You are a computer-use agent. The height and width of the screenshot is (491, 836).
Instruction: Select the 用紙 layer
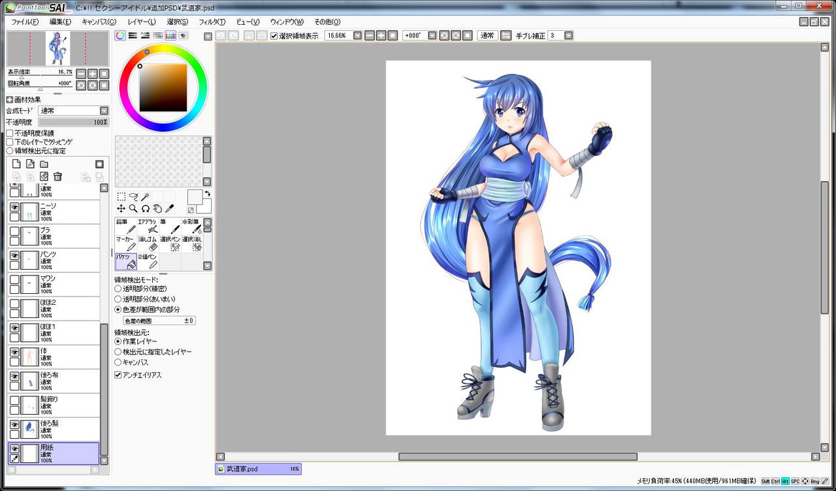click(54, 454)
